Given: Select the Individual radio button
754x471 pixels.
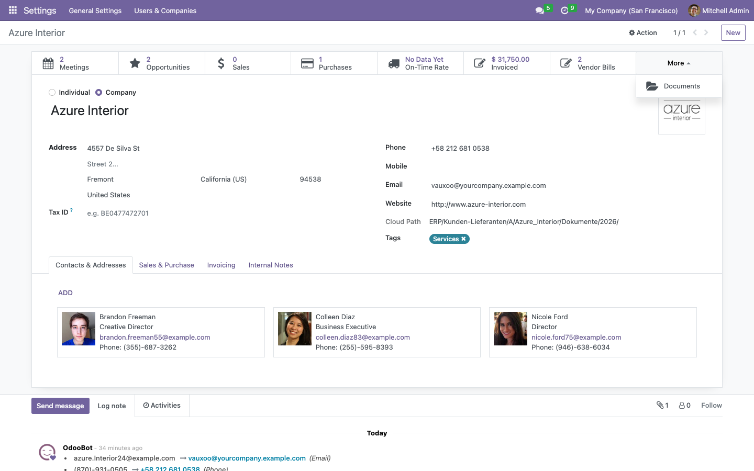Looking at the screenshot, I should coord(52,93).
